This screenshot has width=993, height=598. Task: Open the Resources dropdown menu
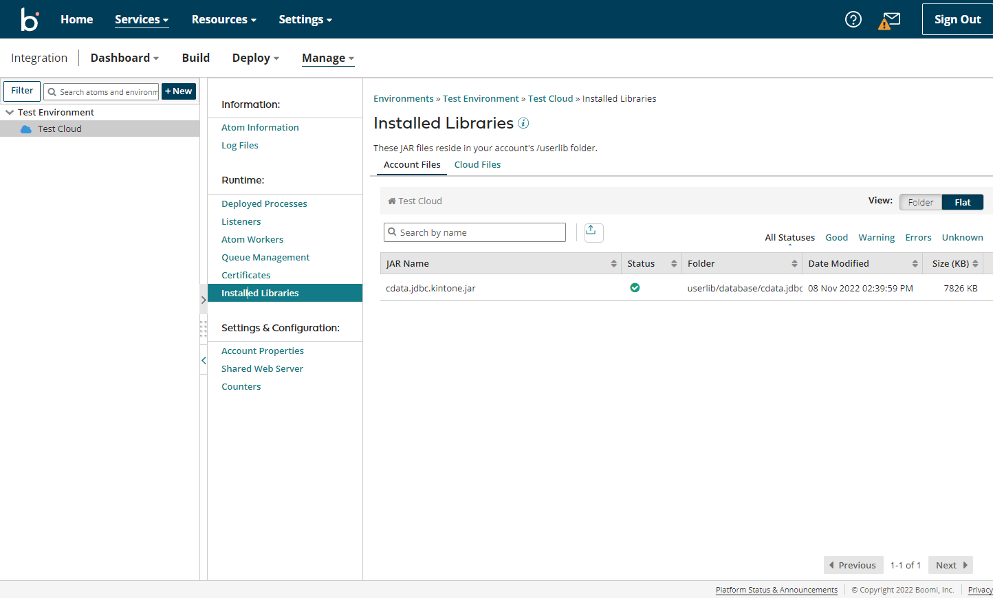pos(224,19)
